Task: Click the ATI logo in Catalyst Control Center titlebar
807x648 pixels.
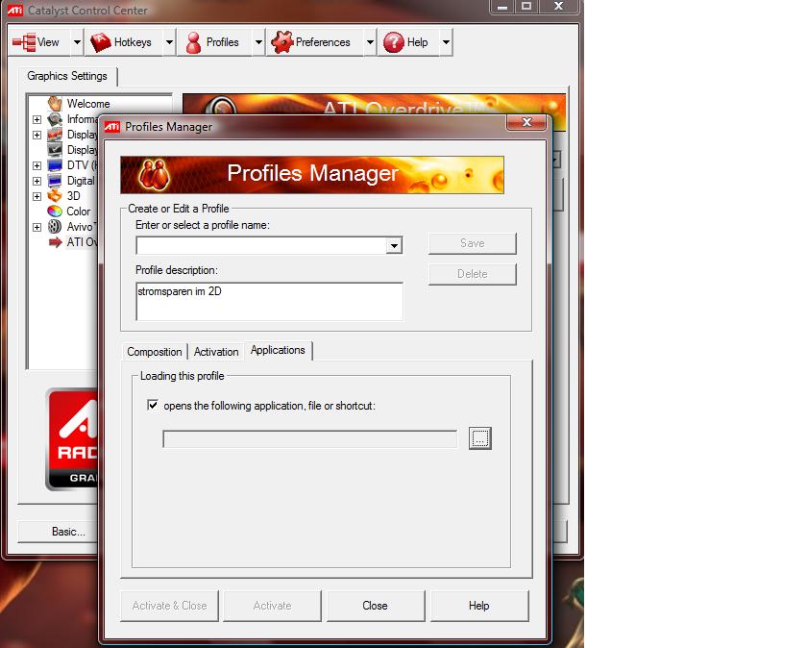Action: [15, 10]
